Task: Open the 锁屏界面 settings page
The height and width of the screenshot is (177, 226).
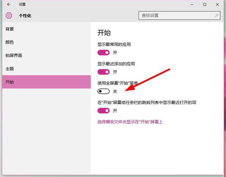Action: [x=47, y=56]
